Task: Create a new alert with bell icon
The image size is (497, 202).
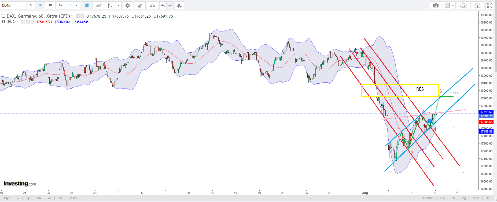Action: pyautogui.click(x=179, y=5)
